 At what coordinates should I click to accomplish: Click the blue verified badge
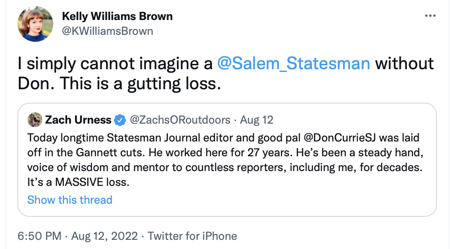pos(119,120)
